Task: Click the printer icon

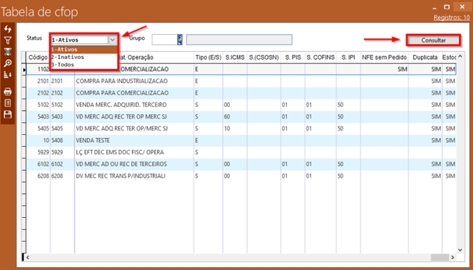Action: (8, 92)
